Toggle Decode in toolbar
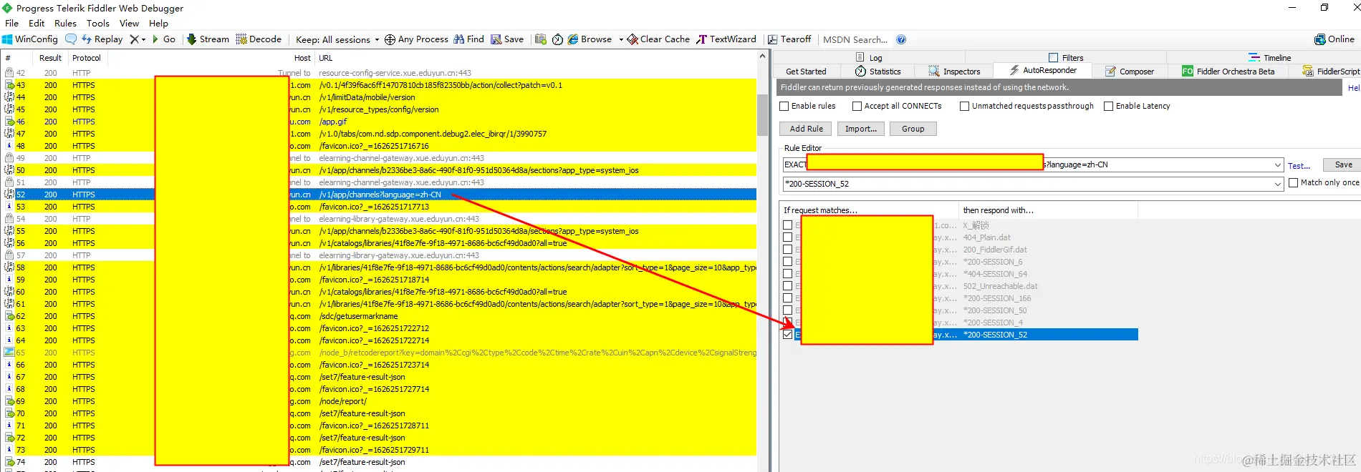1361x472 pixels. pyautogui.click(x=259, y=39)
